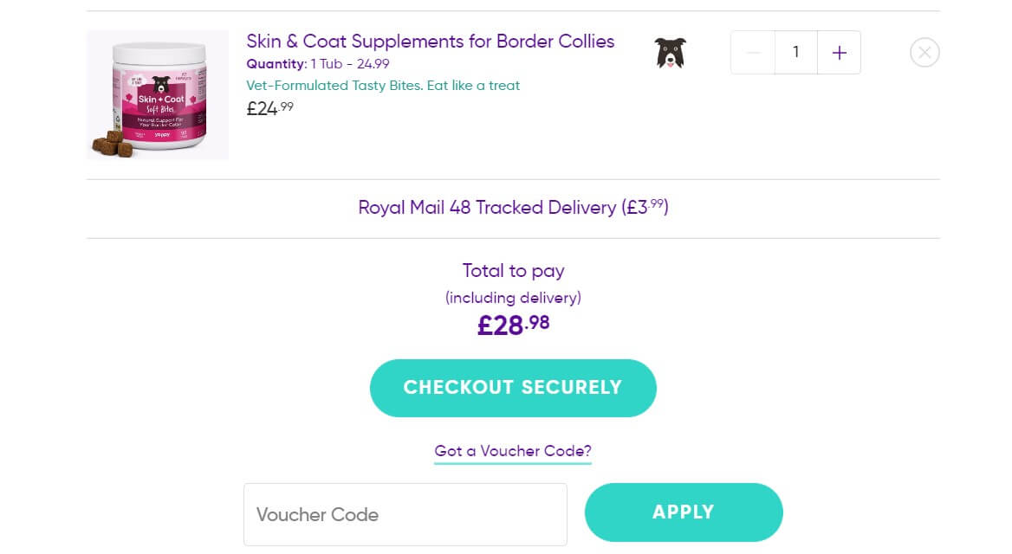Open the Skin & Coat Supplements product page
Viewport: 1012px width, 554px height.
430,41
